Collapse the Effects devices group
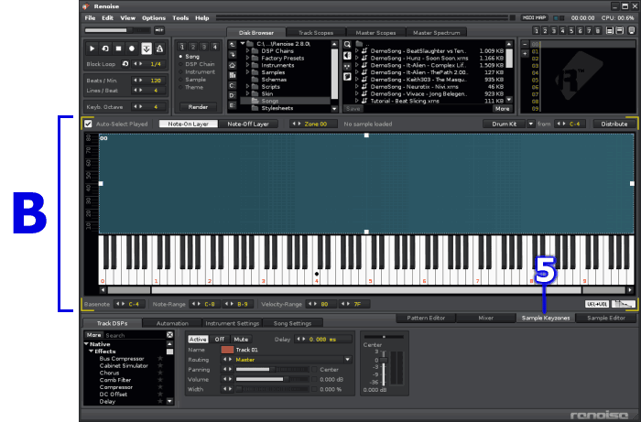The image size is (641, 422). [92, 352]
